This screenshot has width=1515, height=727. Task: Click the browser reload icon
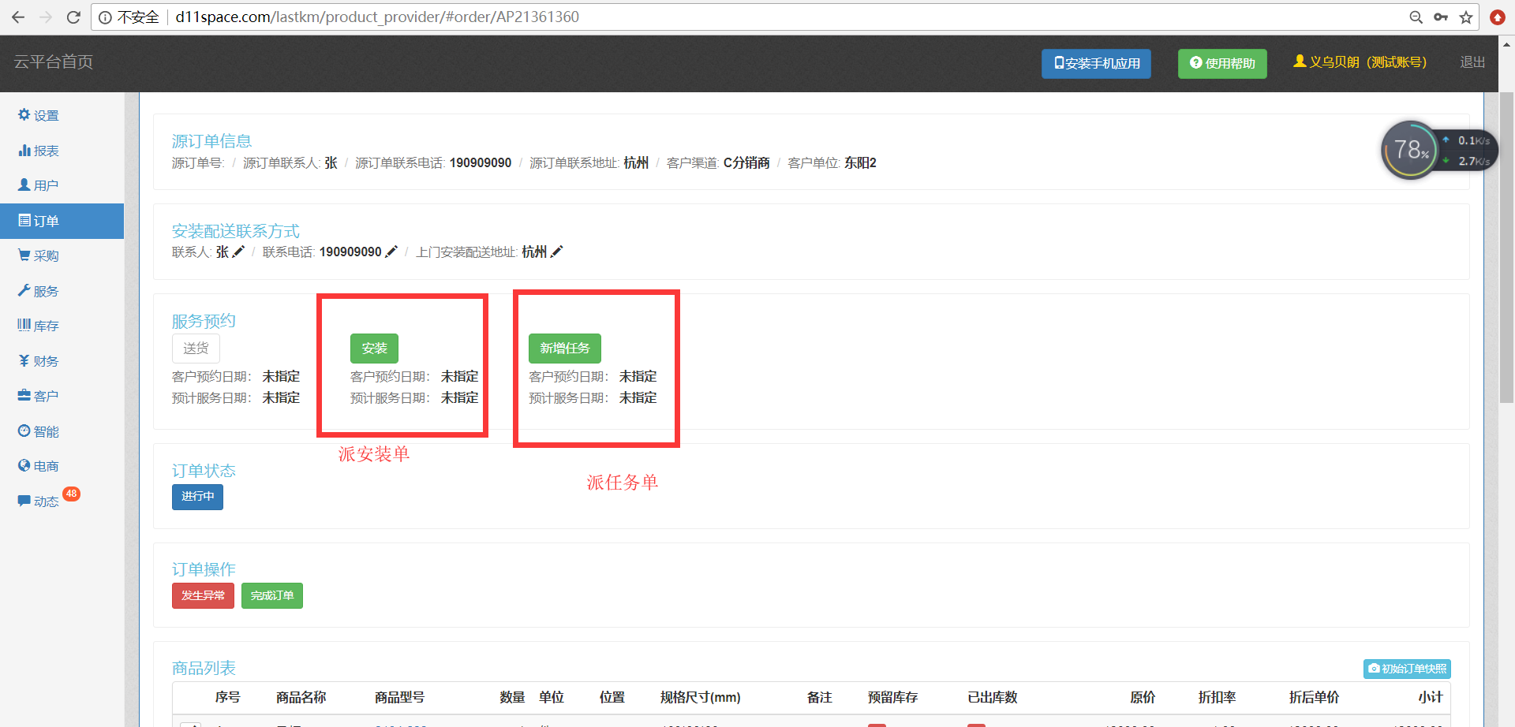coord(73,17)
